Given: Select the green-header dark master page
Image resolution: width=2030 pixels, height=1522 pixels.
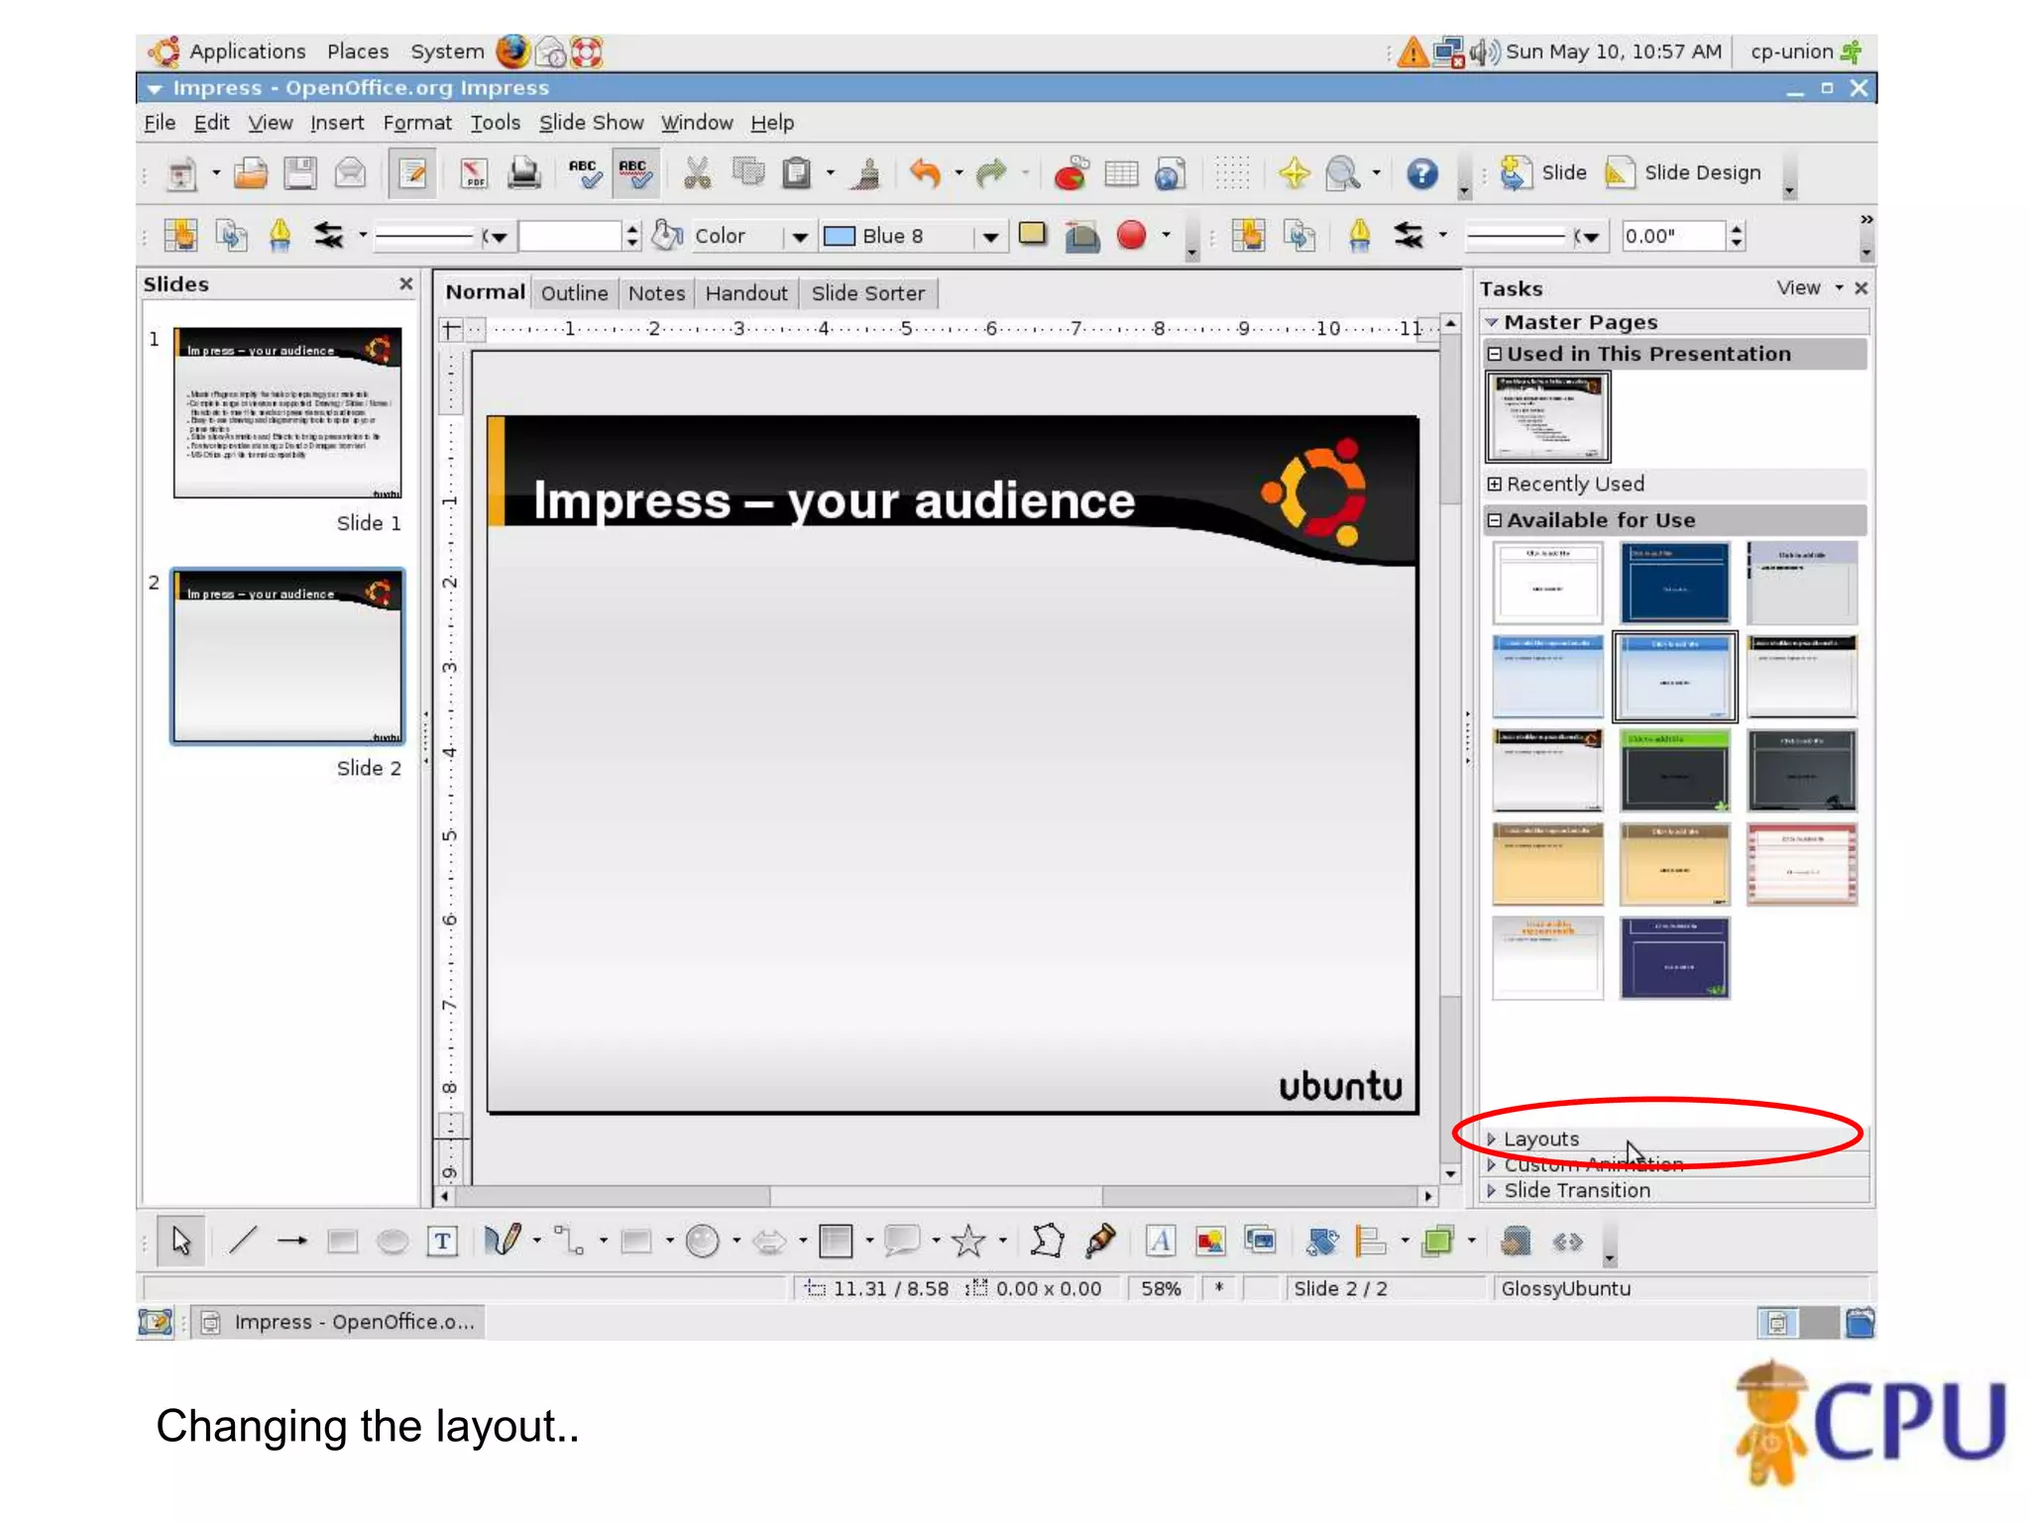Looking at the screenshot, I should click(1674, 770).
